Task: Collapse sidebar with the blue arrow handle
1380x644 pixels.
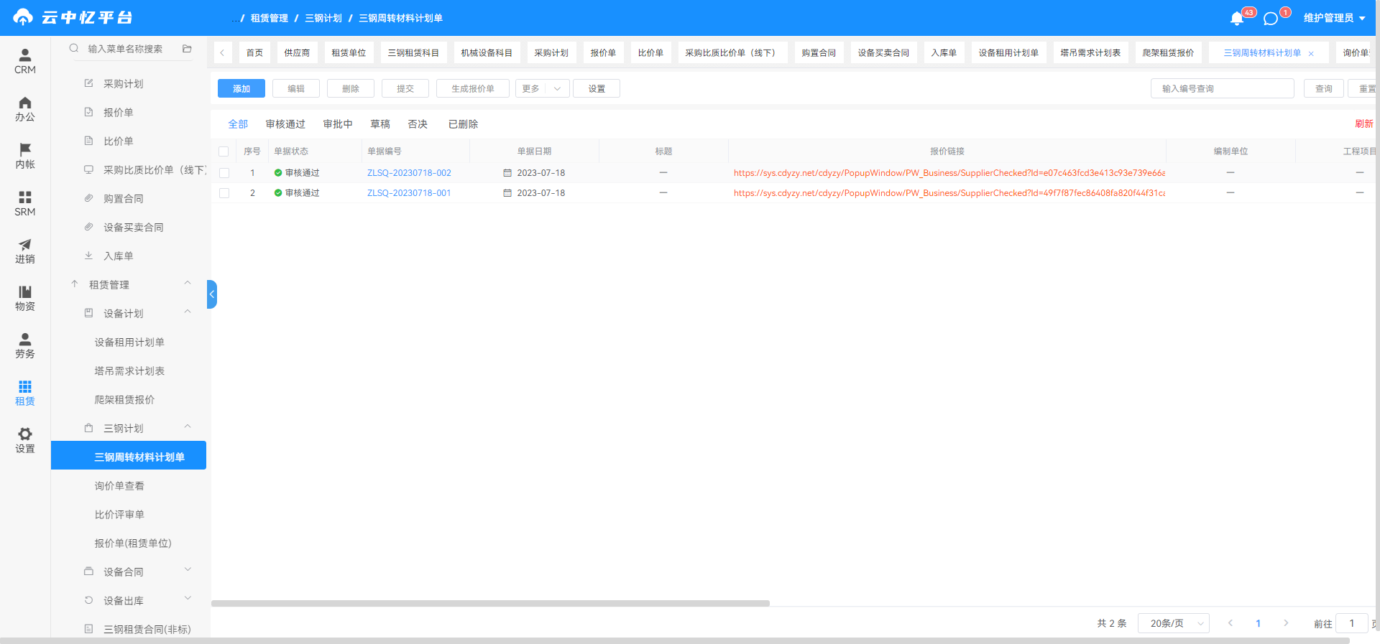Action: pos(212,294)
